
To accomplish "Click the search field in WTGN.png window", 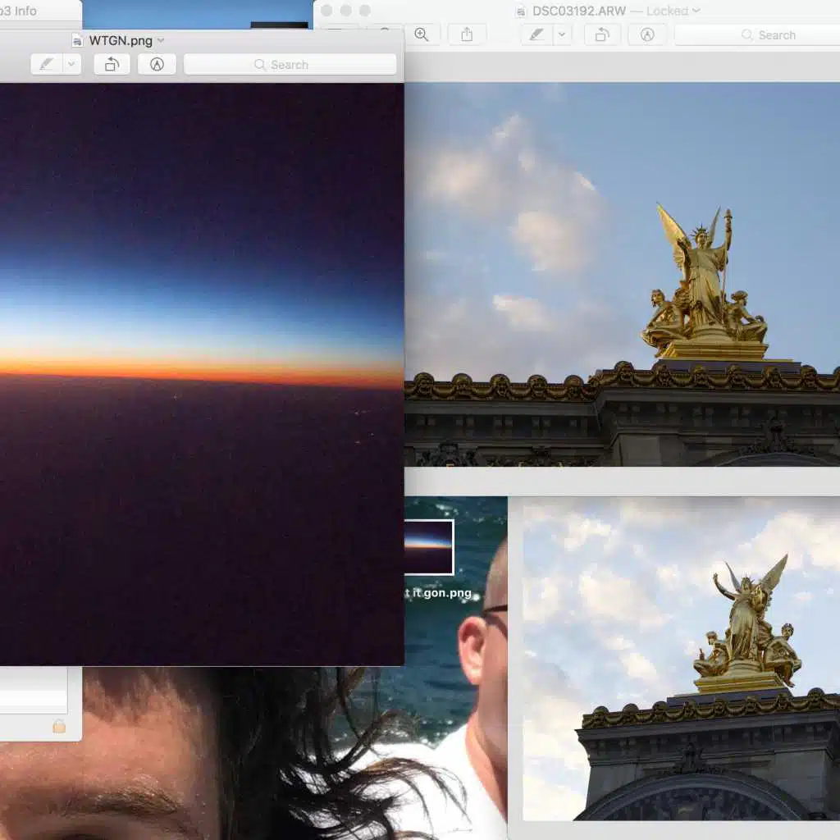I will [x=290, y=65].
